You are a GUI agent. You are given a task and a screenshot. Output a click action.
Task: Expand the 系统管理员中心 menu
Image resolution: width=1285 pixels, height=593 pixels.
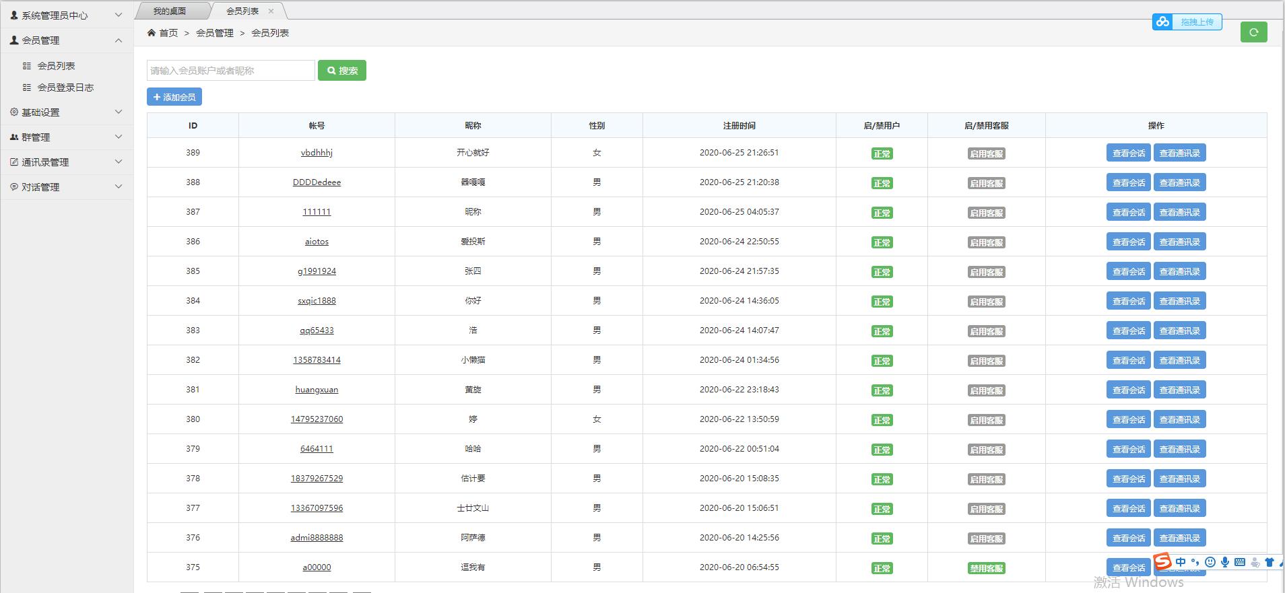tap(66, 15)
